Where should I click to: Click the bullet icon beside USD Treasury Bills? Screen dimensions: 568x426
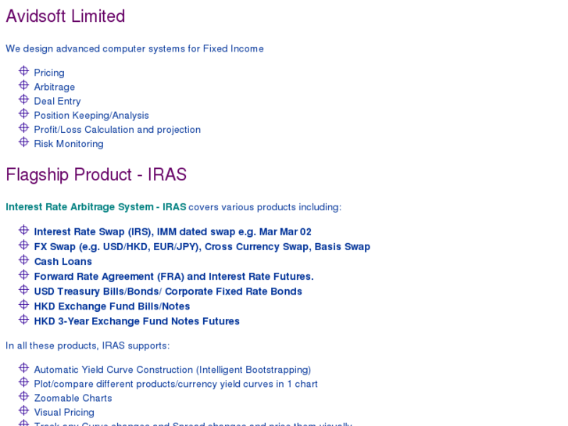[x=23, y=289]
